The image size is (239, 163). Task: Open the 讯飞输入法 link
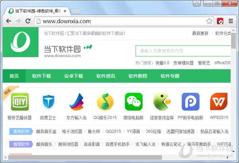pyautogui.click(x=145, y=144)
